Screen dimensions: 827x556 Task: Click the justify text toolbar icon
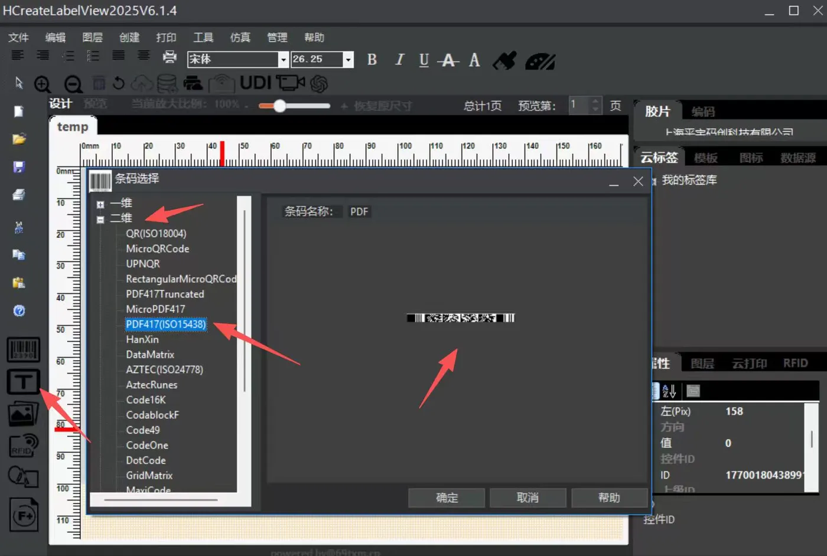119,55
